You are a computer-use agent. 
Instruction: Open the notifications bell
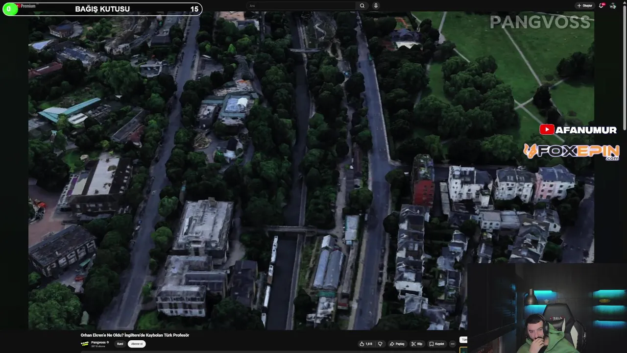point(602,5)
